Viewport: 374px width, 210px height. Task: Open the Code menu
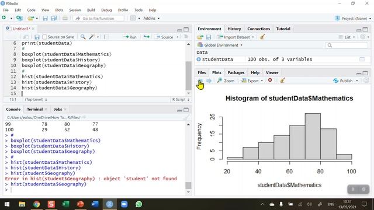point(31,10)
